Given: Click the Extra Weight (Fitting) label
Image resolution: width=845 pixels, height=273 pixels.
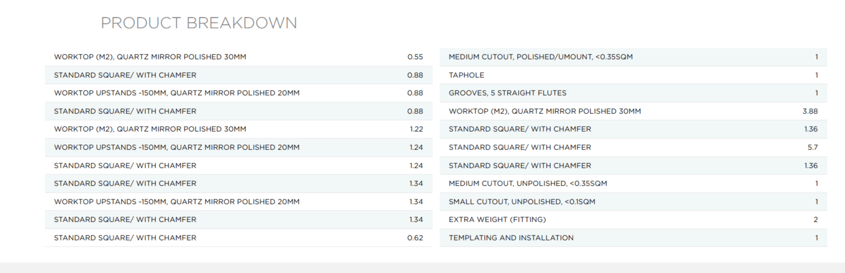Looking at the screenshot, I should (x=497, y=220).
